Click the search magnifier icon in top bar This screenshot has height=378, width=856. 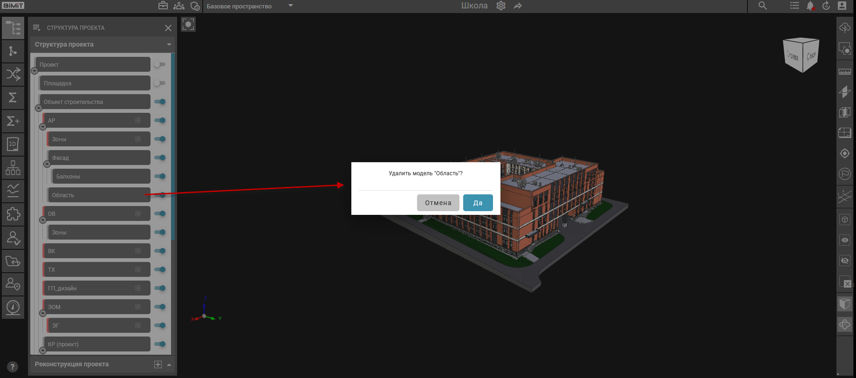pyautogui.click(x=762, y=6)
